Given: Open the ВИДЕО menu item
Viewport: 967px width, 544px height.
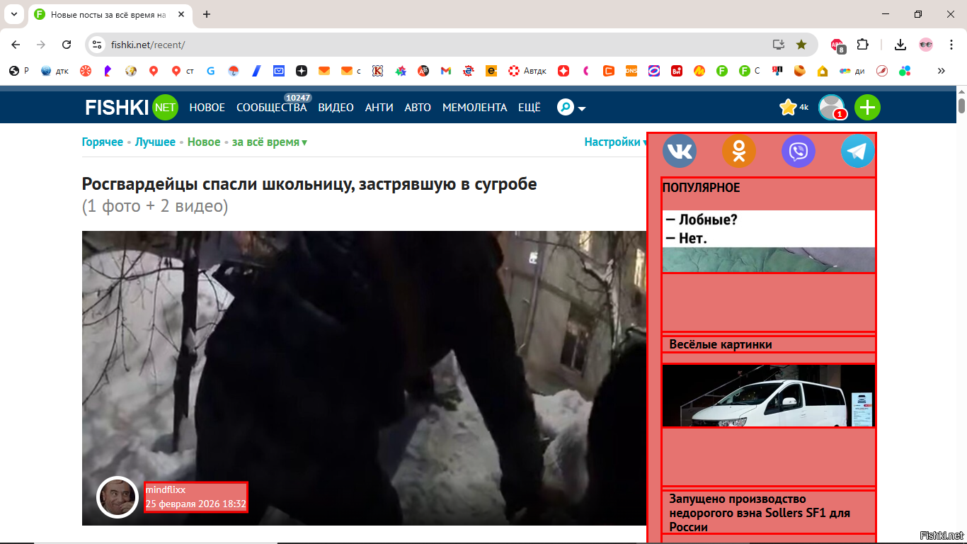Looking at the screenshot, I should 336,108.
